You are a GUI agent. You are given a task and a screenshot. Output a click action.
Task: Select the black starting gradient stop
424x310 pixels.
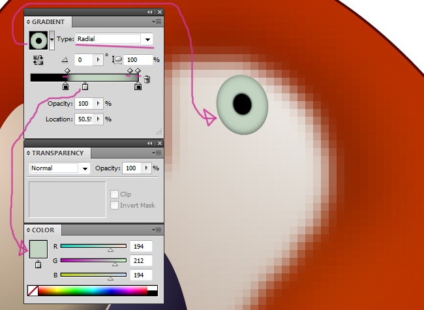[x=65, y=86]
